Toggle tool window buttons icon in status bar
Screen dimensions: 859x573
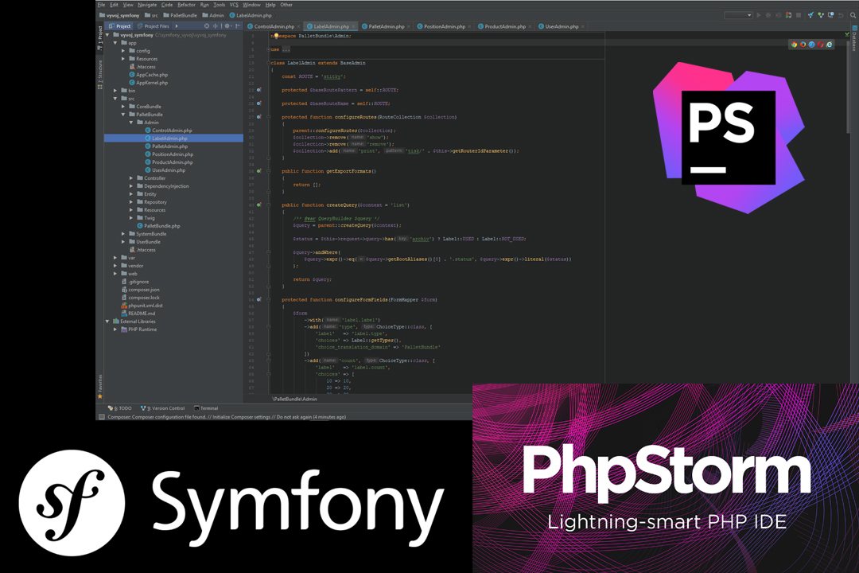click(x=101, y=417)
